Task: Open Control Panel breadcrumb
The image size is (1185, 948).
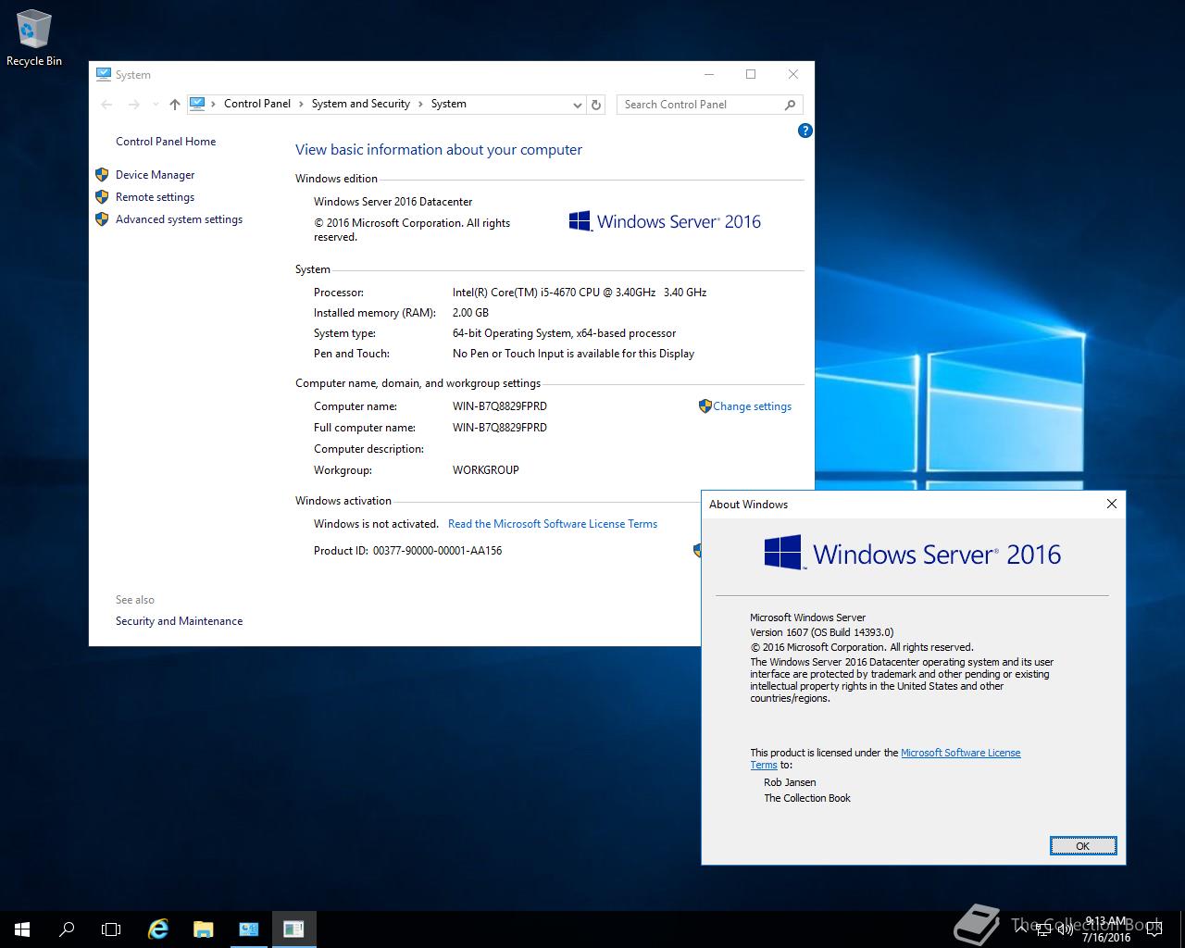Action: click(x=257, y=104)
